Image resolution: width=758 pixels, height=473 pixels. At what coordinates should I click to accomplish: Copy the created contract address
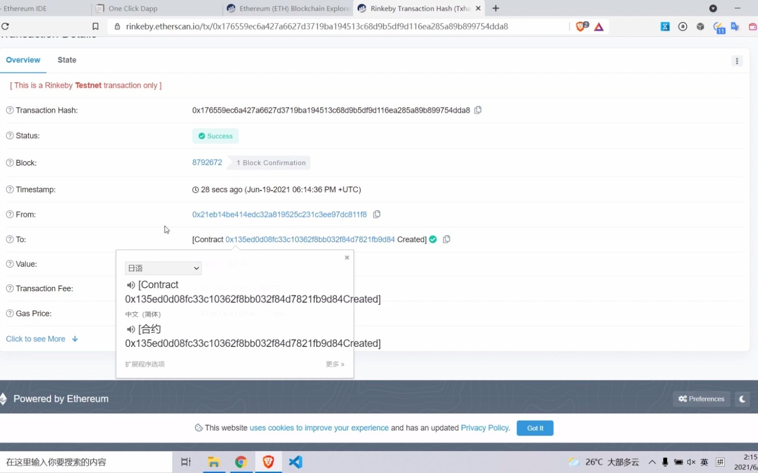coord(447,239)
